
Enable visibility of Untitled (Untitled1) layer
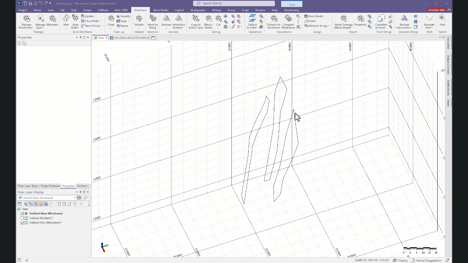[x=22, y=218]
